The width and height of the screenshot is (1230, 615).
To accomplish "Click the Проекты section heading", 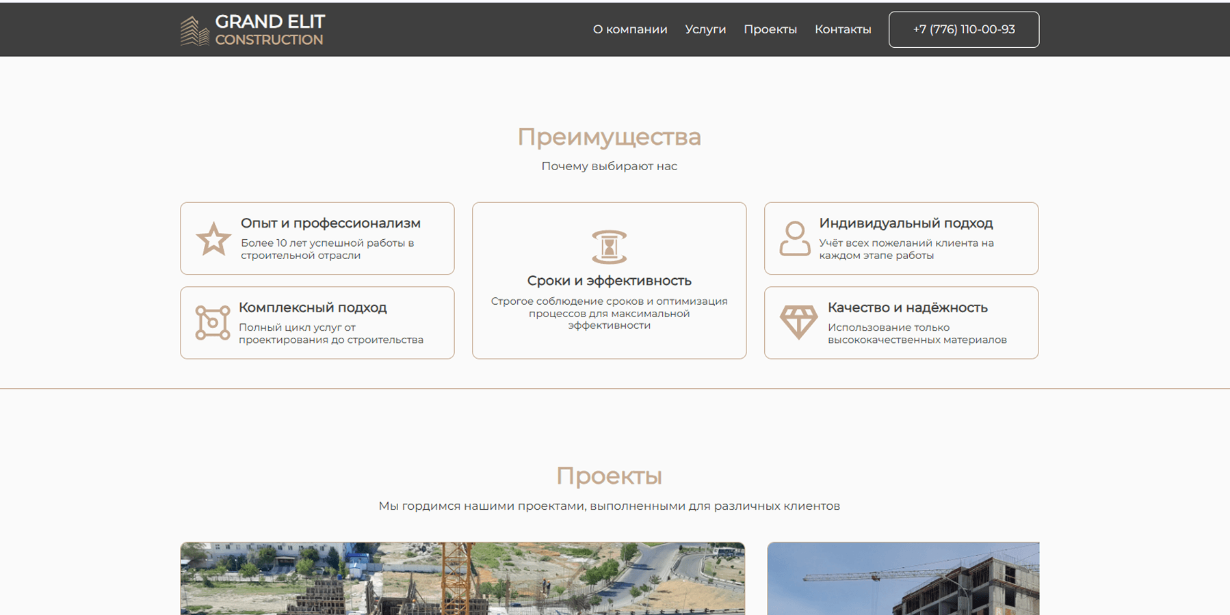I will [609, 476].
